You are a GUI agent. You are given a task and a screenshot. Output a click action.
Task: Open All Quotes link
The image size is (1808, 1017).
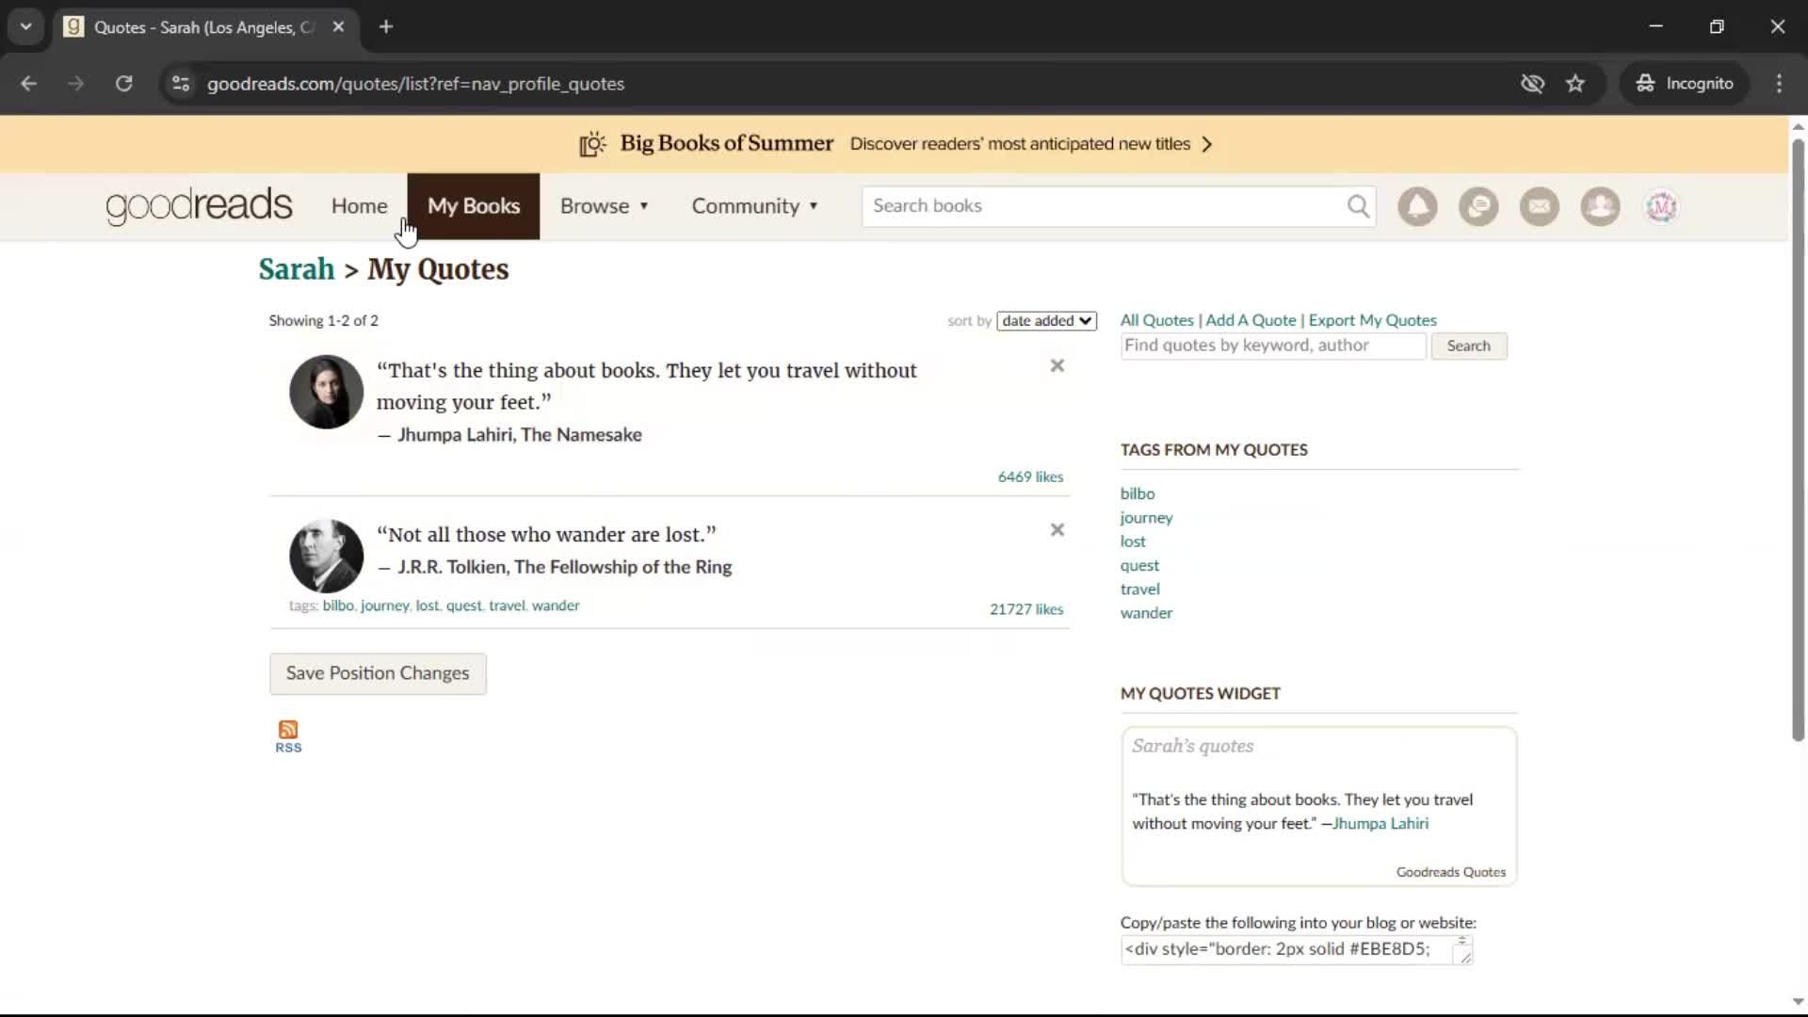tap(1156, 320)
